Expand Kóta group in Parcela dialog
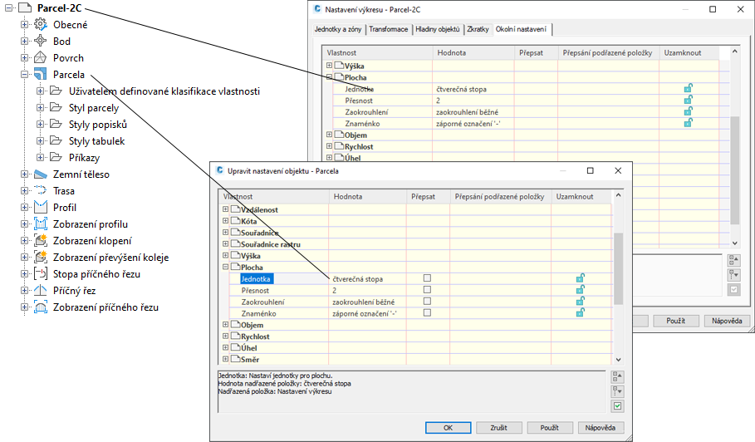Image resolution: width=755 pixels, height=442 pixels. (x=225, y=221)
